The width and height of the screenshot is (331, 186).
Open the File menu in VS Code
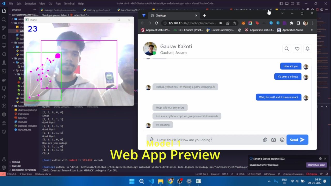[11, 4]
